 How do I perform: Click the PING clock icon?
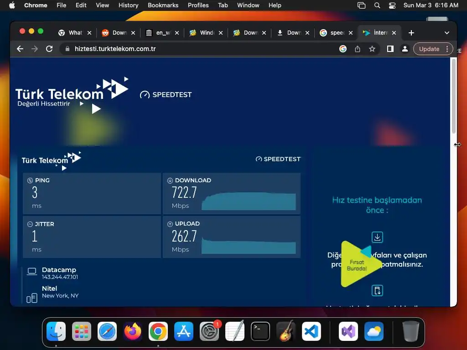[x=30, y=180]
